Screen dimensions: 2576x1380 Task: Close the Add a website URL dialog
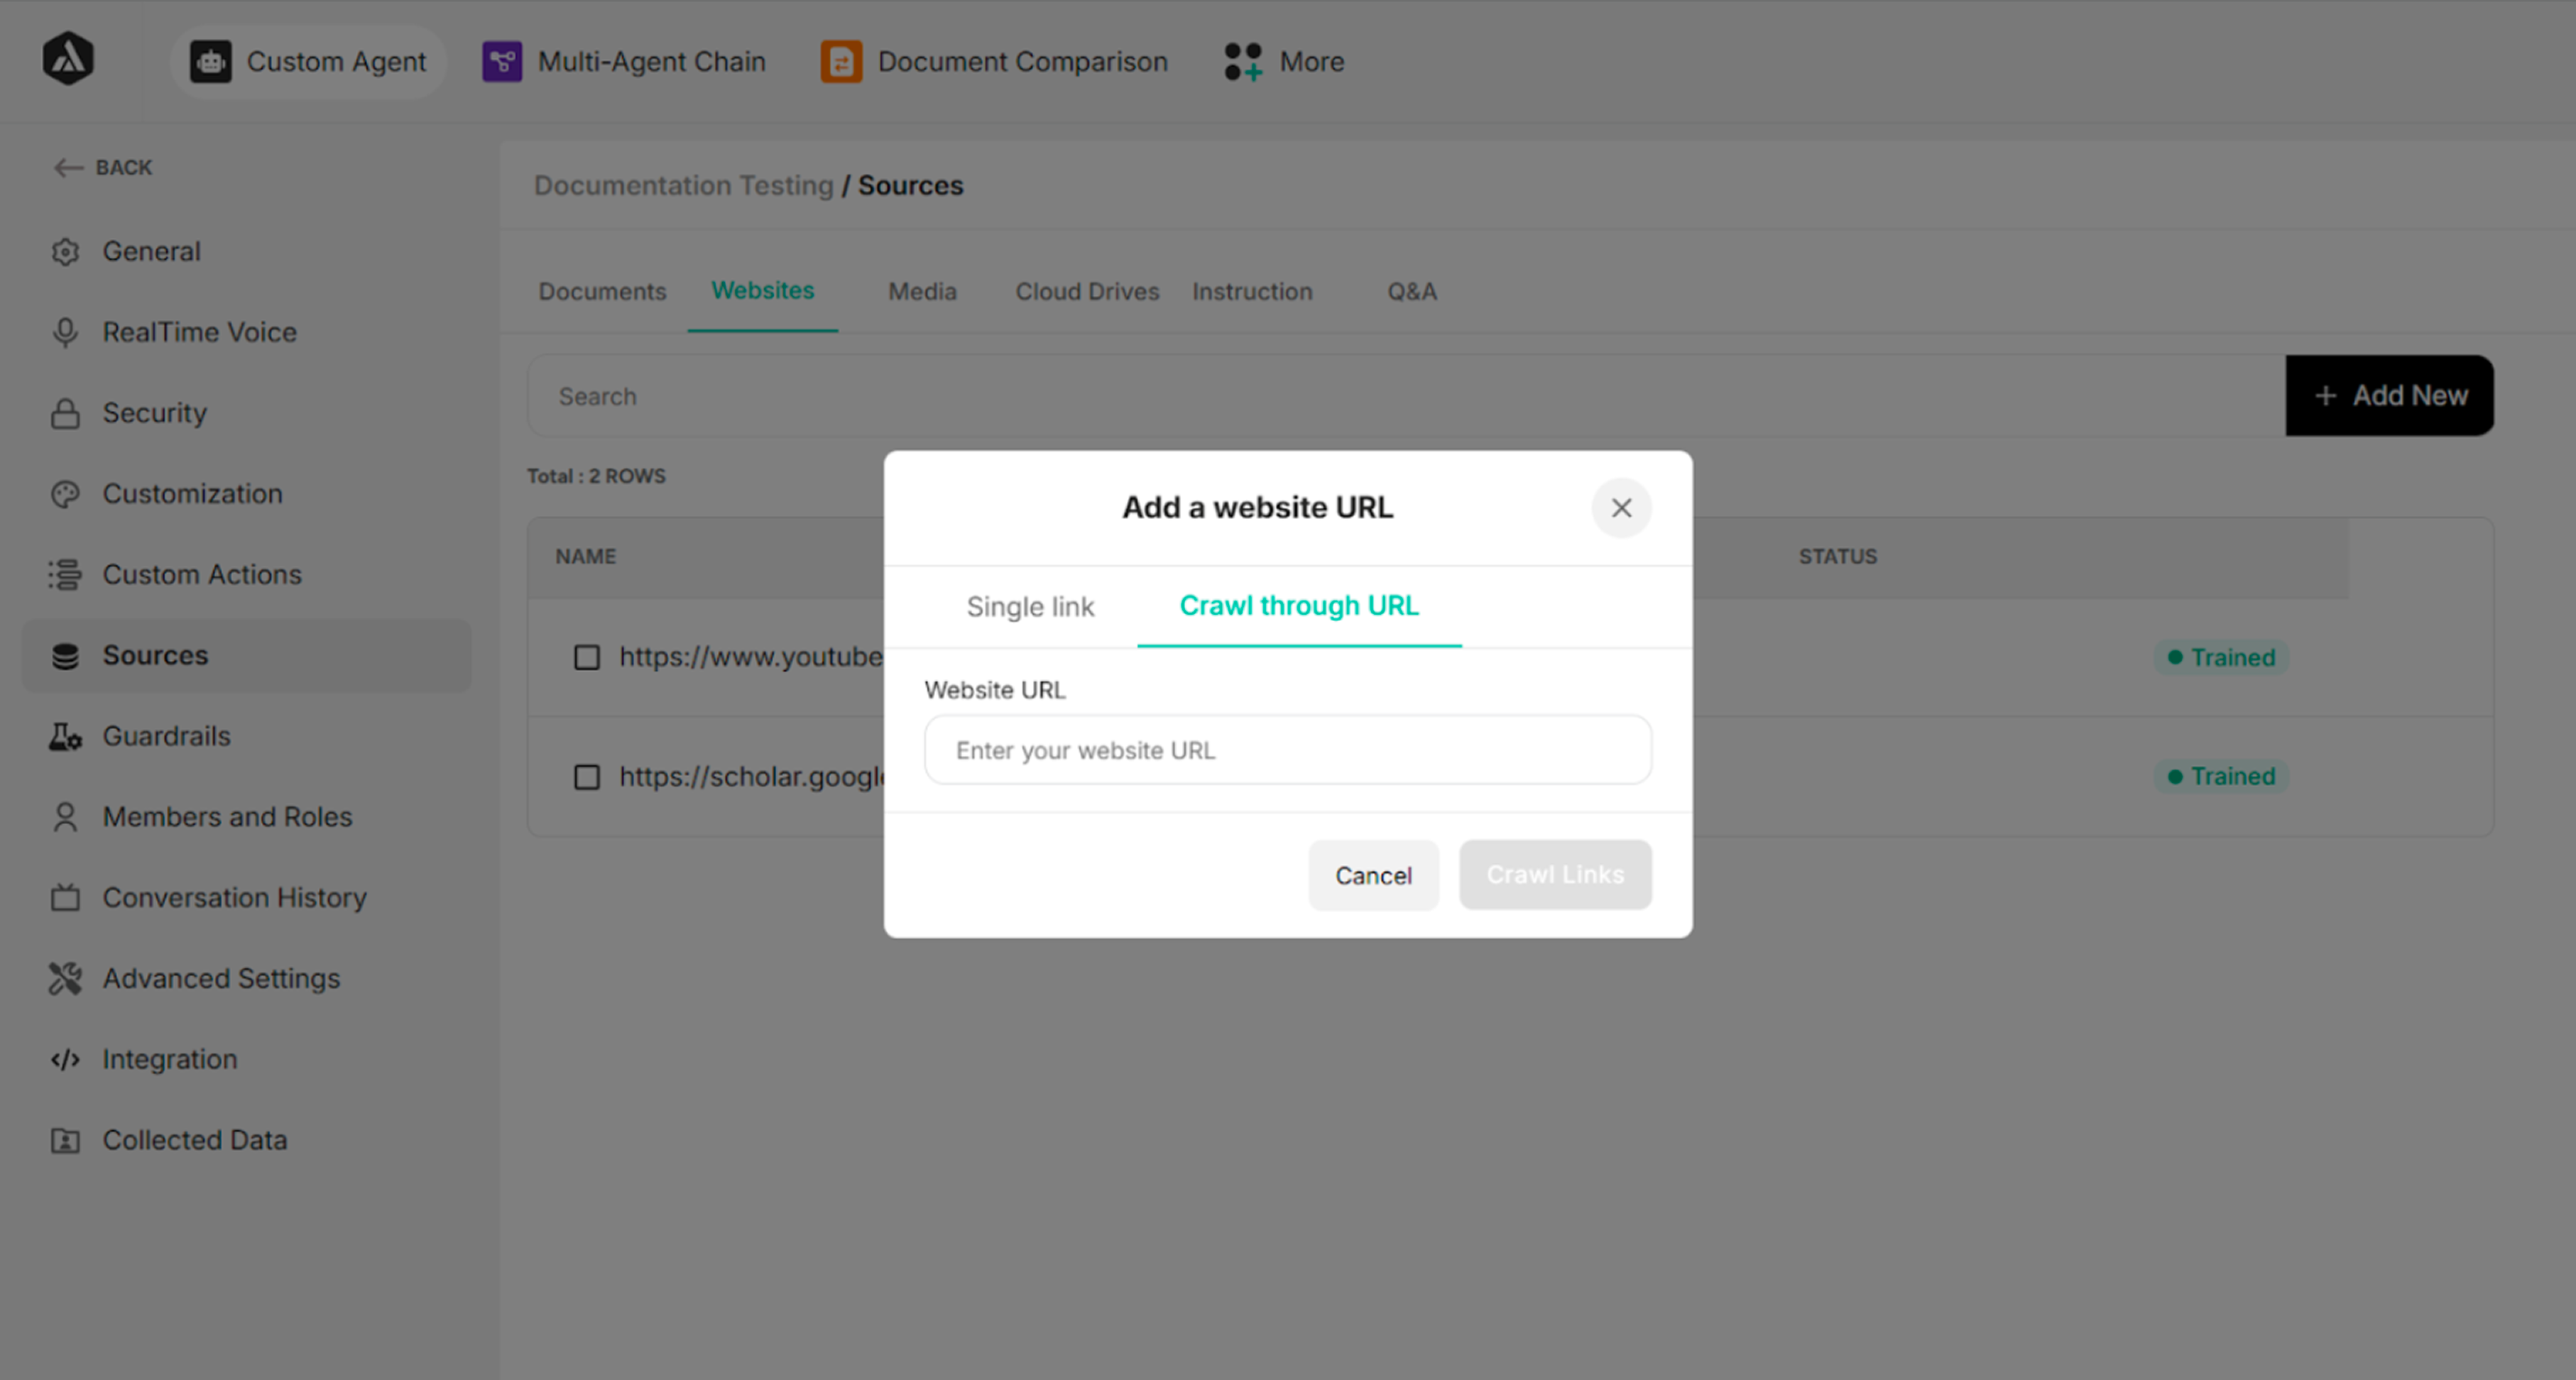[1621, 509]
